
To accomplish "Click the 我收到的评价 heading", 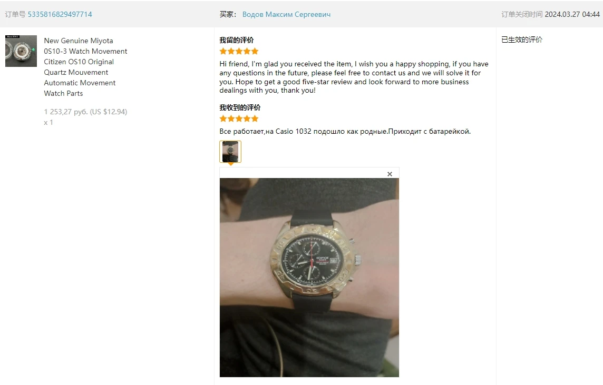I will pyautogui.click(x=240, y=107).
